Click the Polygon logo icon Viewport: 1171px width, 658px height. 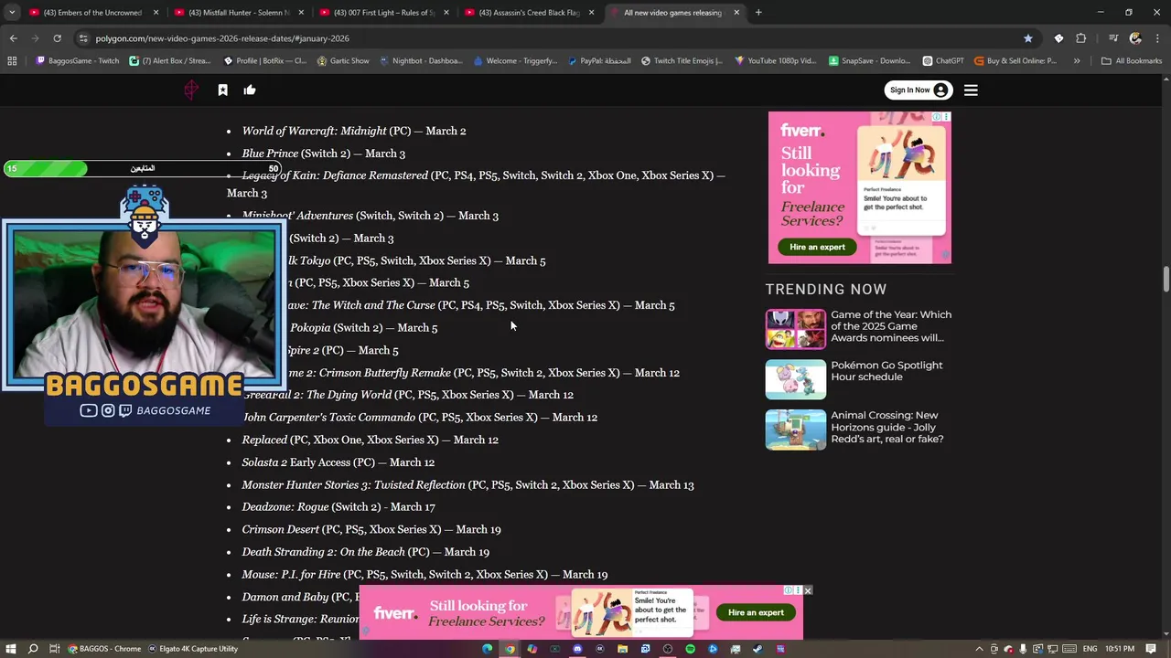[191, 90]
